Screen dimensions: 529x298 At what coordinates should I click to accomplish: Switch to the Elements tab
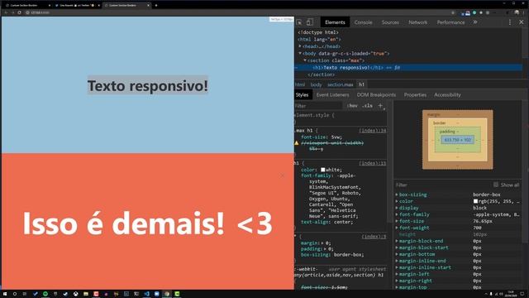click(x=335, y=22)
